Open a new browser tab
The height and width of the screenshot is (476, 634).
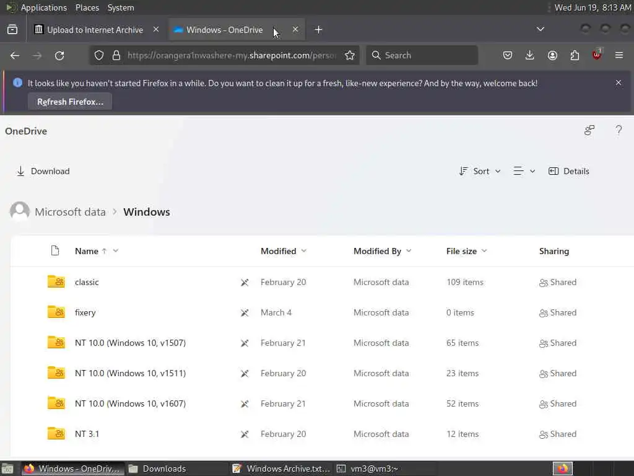tap(319, 30)
